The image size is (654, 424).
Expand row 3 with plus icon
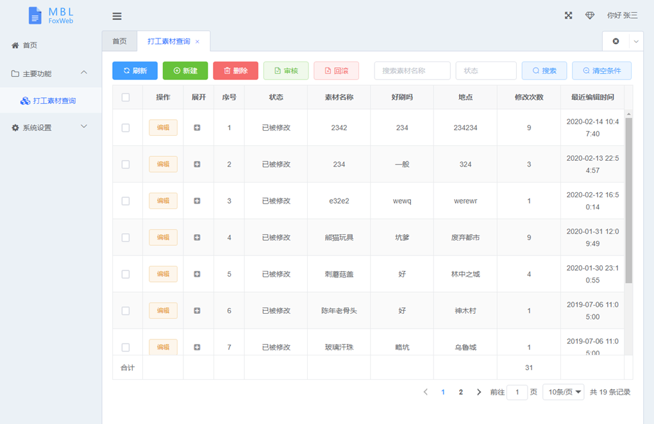(x=197, y=201)
